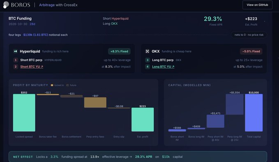Click Long OKX in the header

pos(110,24)
